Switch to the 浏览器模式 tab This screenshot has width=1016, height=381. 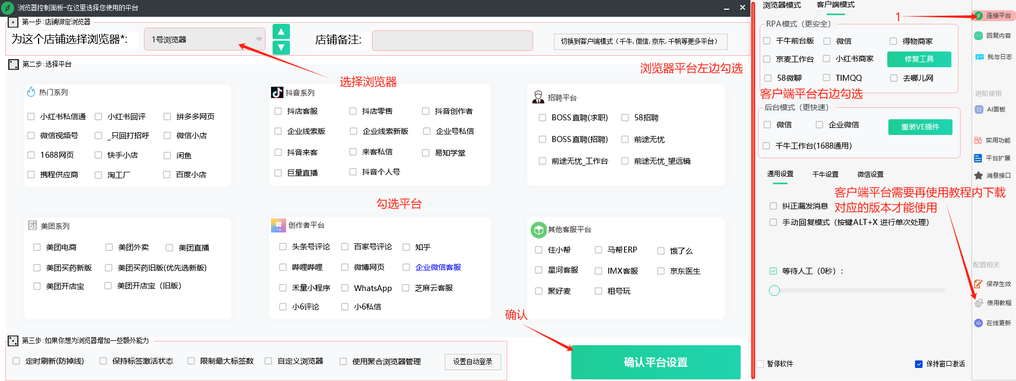[x=781, y=5]
